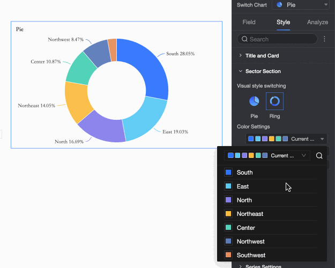The image size is (335, 268).
Task: Select the North row in the color list
Action: point(271,200)
